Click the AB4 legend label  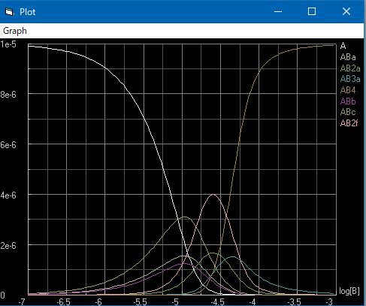[348, 90]
